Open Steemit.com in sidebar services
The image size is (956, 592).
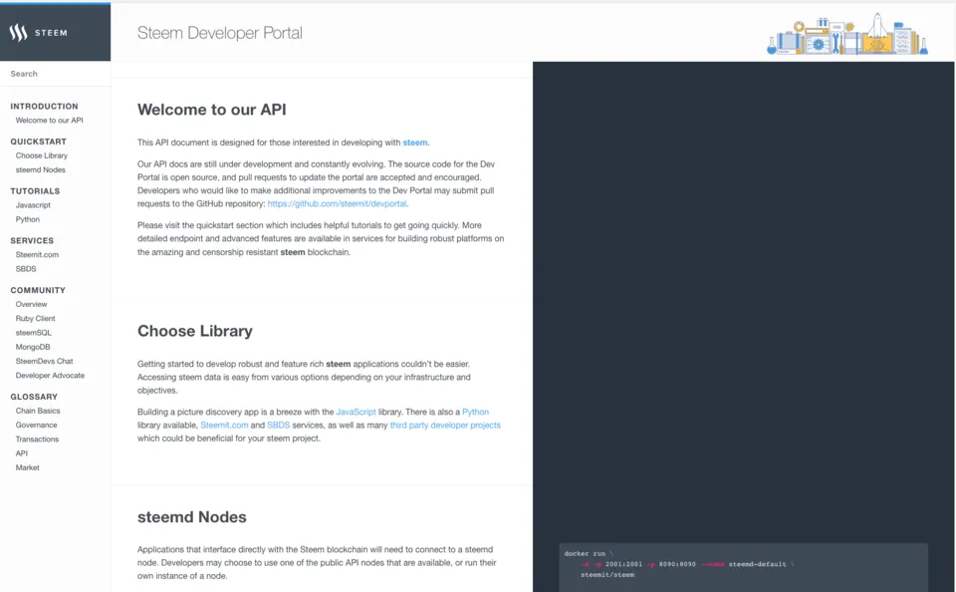pos(37,254)
